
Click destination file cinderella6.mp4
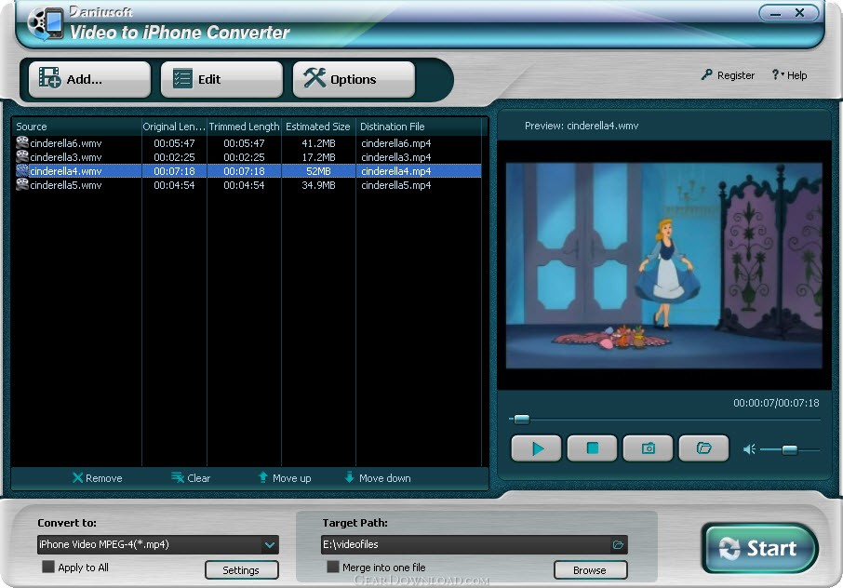pyautogui.click(x=396, y=143)
